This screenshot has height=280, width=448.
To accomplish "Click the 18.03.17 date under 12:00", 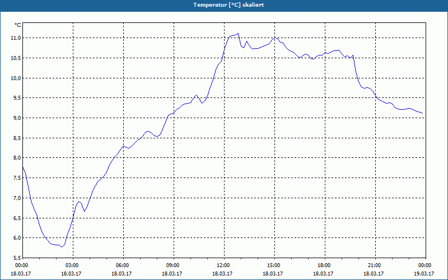I will tap(222, 273).
